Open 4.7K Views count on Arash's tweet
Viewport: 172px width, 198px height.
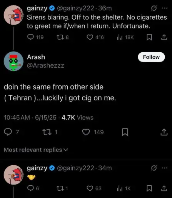(77, 118)
